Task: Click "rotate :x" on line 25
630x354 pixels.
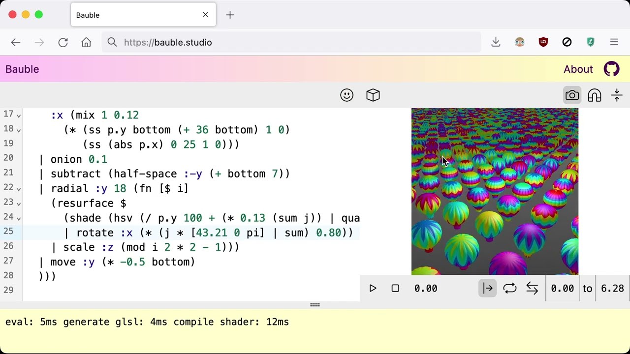Action: [104, 233]
